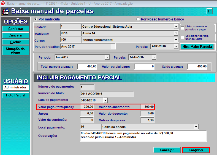217x155 pixels.
Task: Click the @ula application icon in title bar
Action: point(3,3)
